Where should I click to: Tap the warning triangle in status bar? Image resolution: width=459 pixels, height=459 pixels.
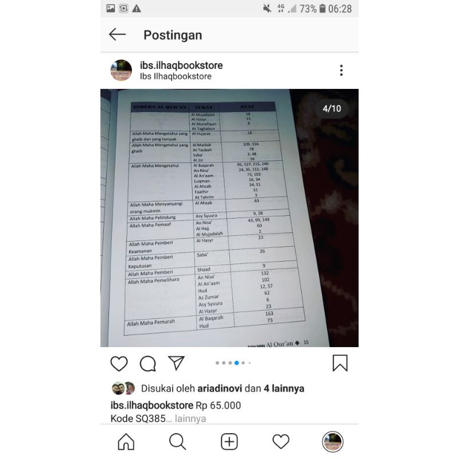tap(137, 9)
